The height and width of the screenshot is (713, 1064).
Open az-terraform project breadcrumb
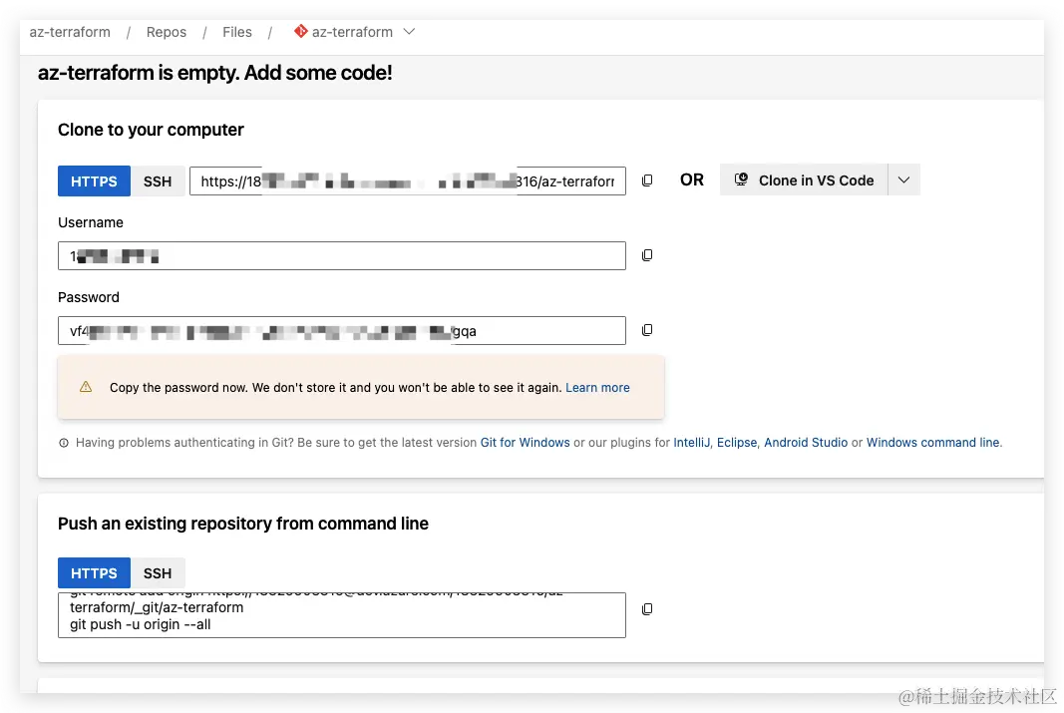point(70,32)
